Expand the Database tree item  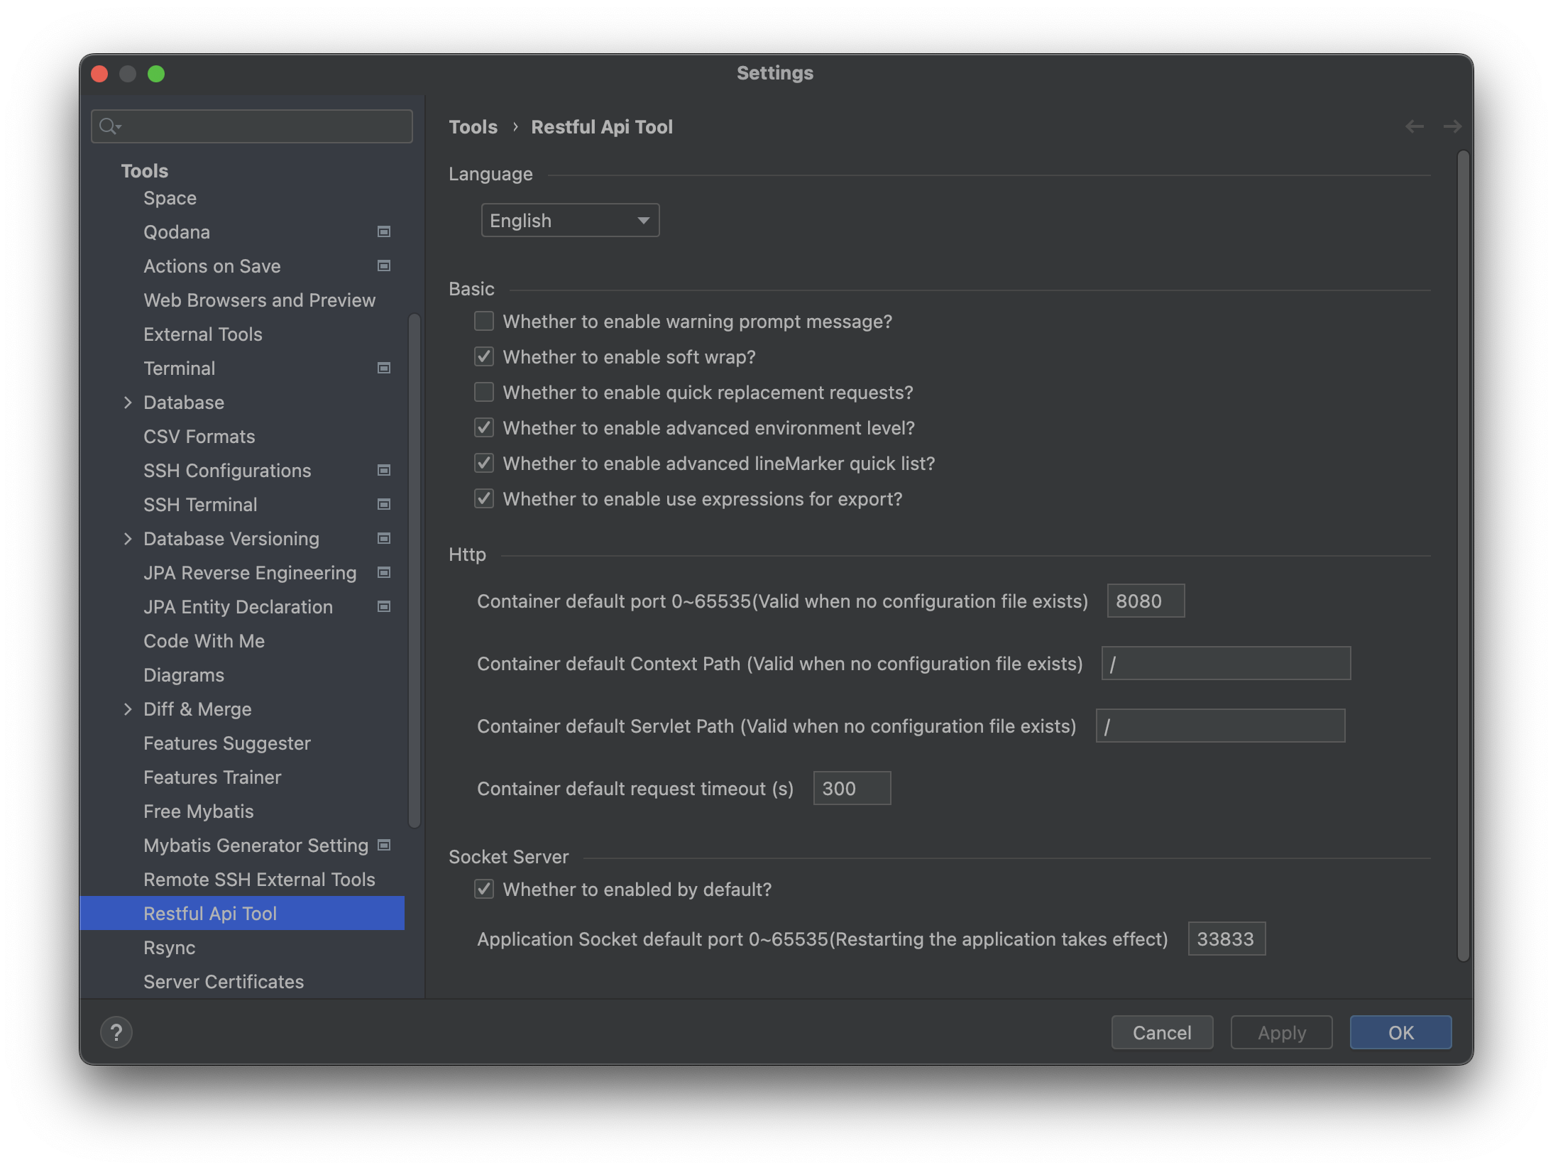point(128,402)
